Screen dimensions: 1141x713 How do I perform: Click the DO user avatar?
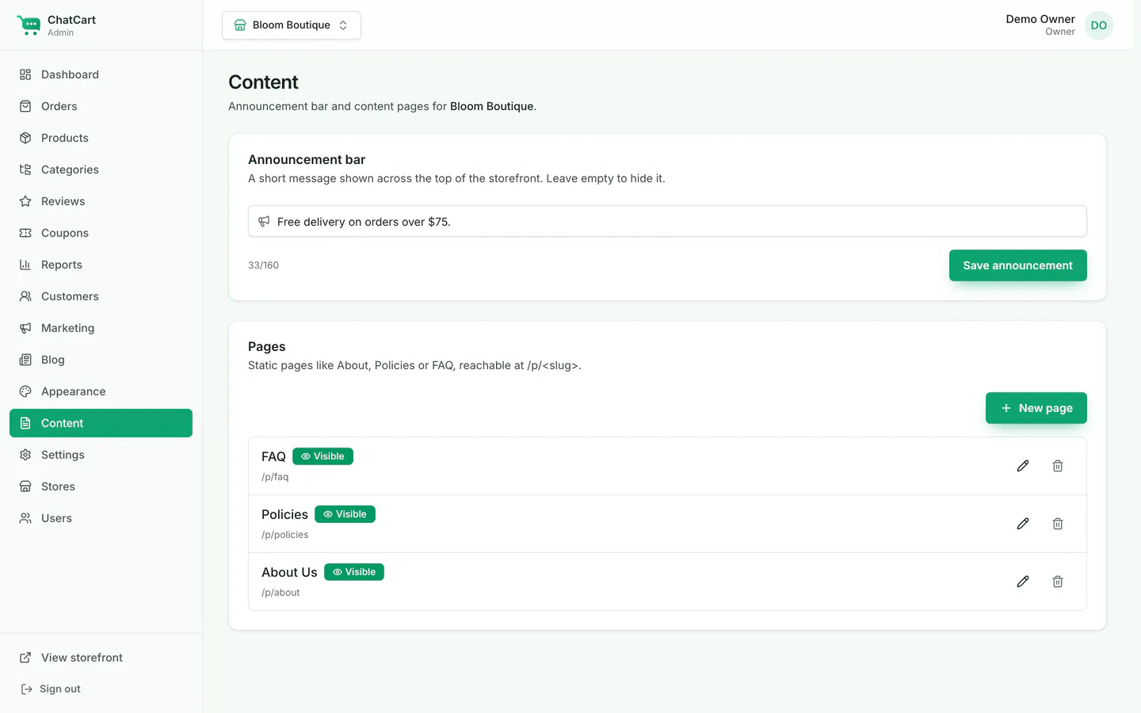[x=1099, y=25]
